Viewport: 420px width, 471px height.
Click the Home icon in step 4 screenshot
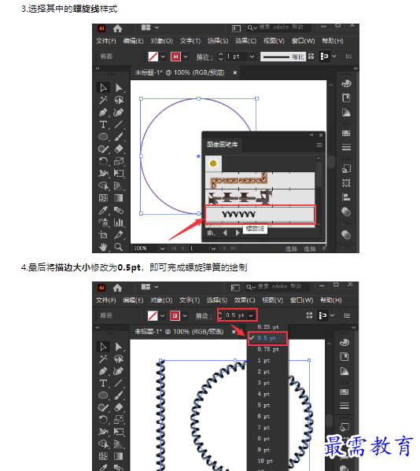[x=117, y=288]
